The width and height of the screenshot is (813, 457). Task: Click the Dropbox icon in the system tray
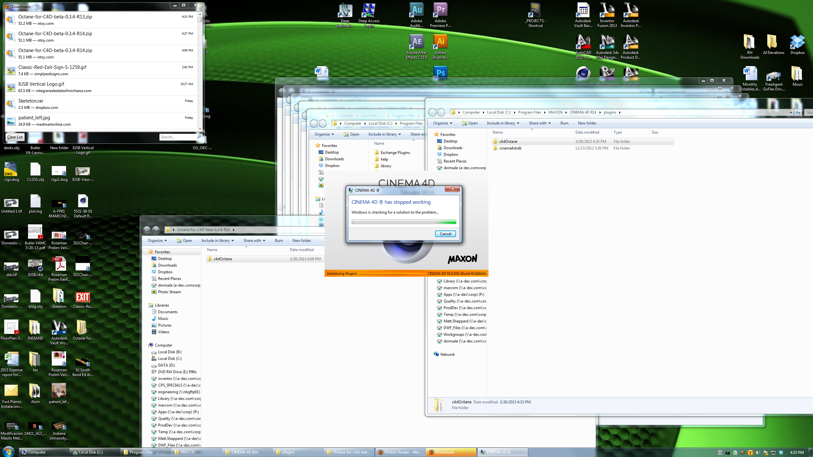[781, 453]
